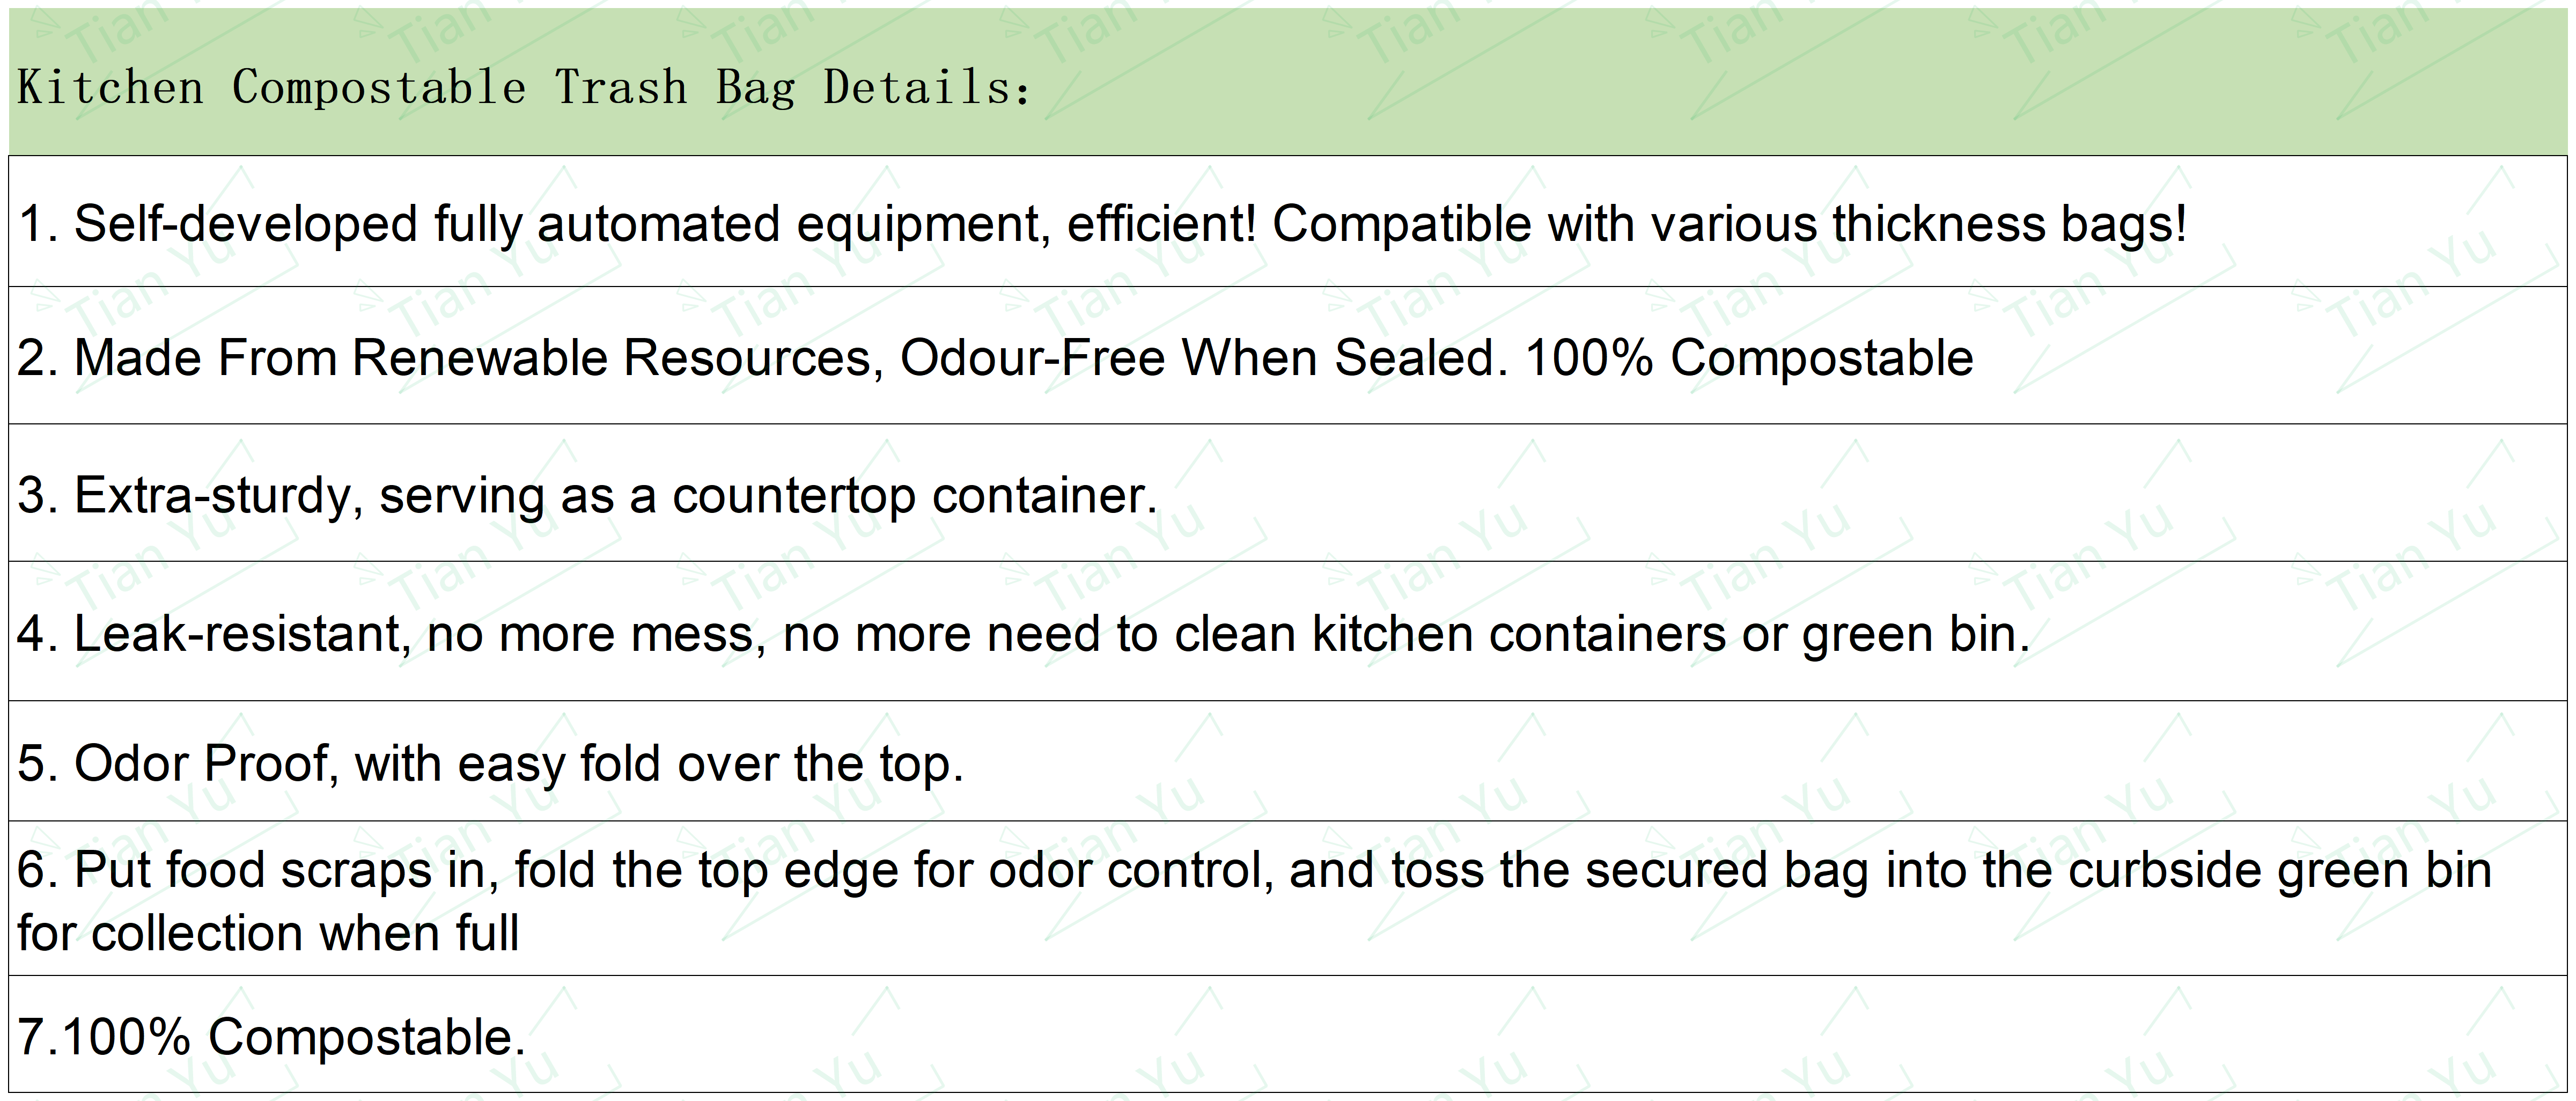Click the final "7.100% Compostable." row
The height and width of the screenshot is (1101, 2576).
pos(1288,1034)
